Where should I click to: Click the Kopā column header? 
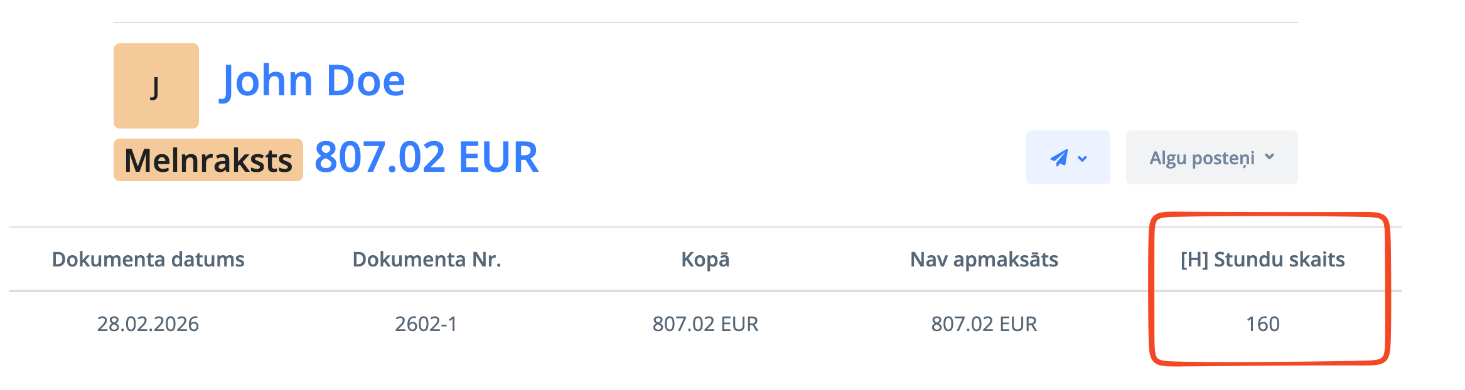click(x=705, y=260)
